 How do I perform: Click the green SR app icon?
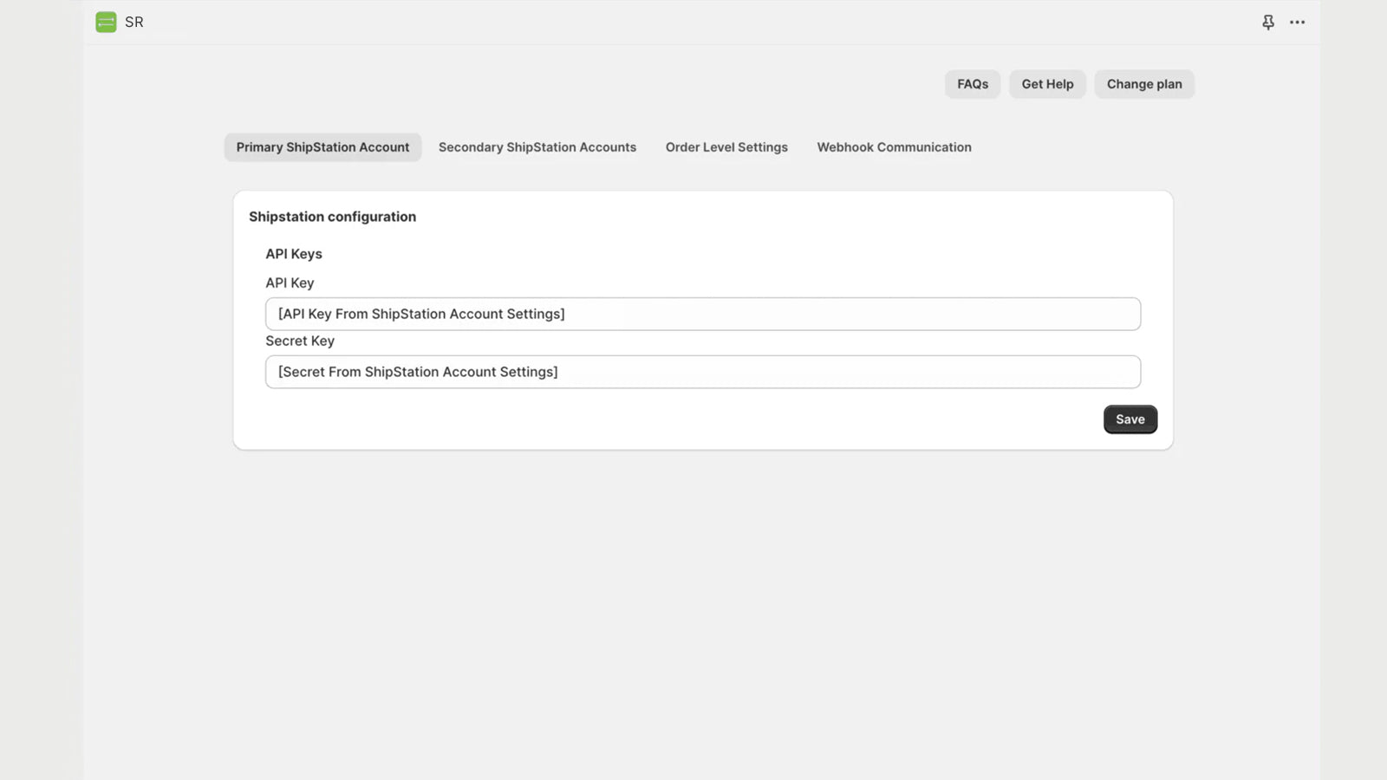[106, 23]
